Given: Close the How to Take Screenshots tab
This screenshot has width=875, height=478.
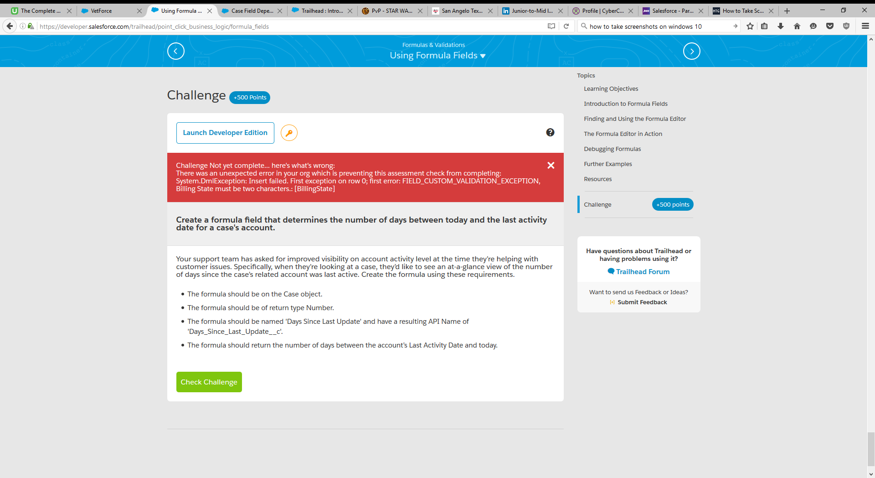Looking at the screenshot, I should (771, 11).
